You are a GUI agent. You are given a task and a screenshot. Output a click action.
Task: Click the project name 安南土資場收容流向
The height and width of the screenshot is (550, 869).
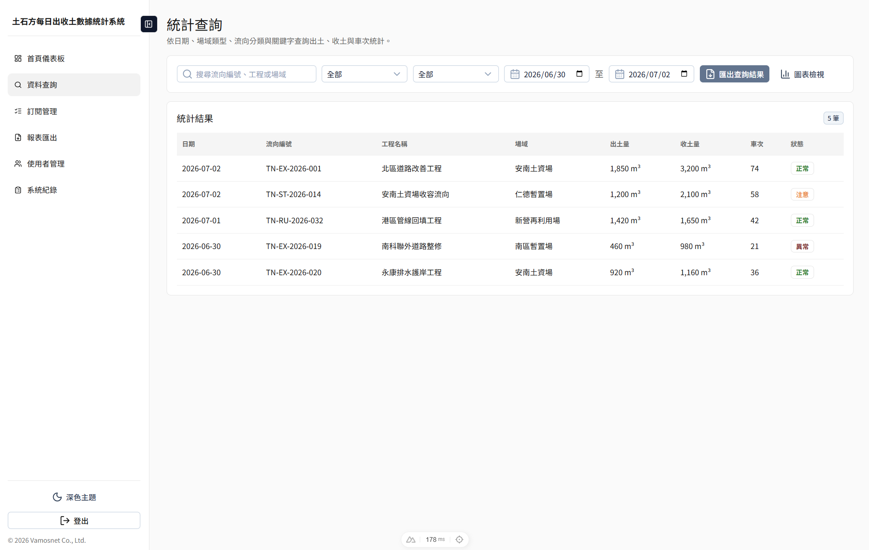[416, 194]
